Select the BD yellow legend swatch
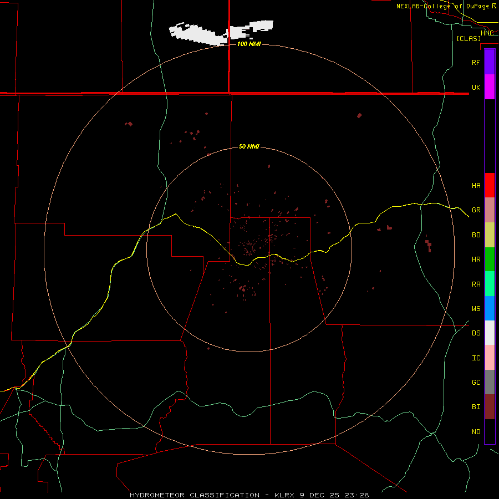Screen dimensions: 499x499 490,235
